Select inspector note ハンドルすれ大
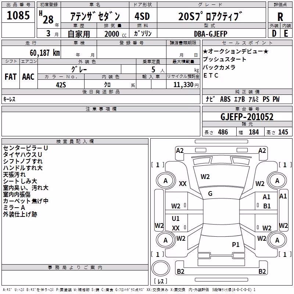 23,168
